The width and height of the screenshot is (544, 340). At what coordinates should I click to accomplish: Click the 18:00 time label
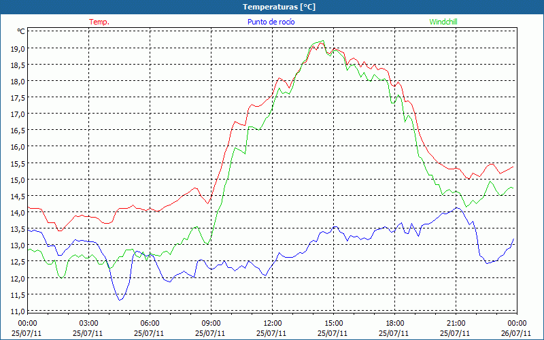pos(394,324)
